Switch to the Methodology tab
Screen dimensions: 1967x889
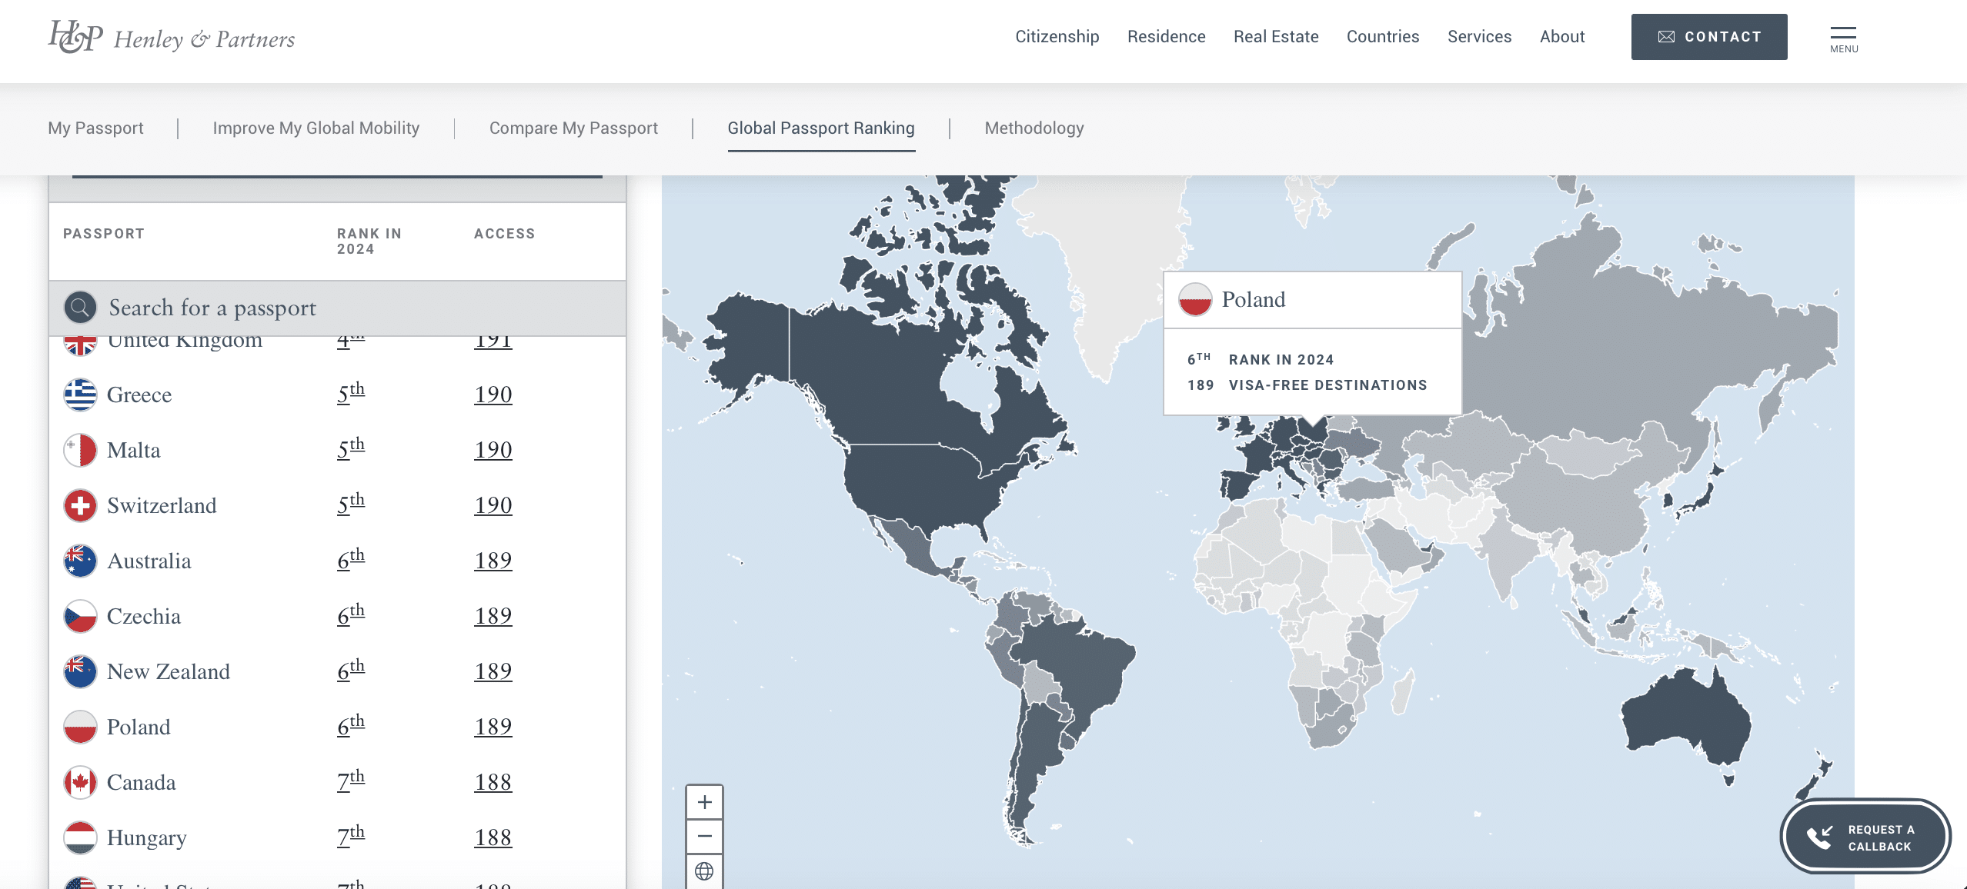1034,128
